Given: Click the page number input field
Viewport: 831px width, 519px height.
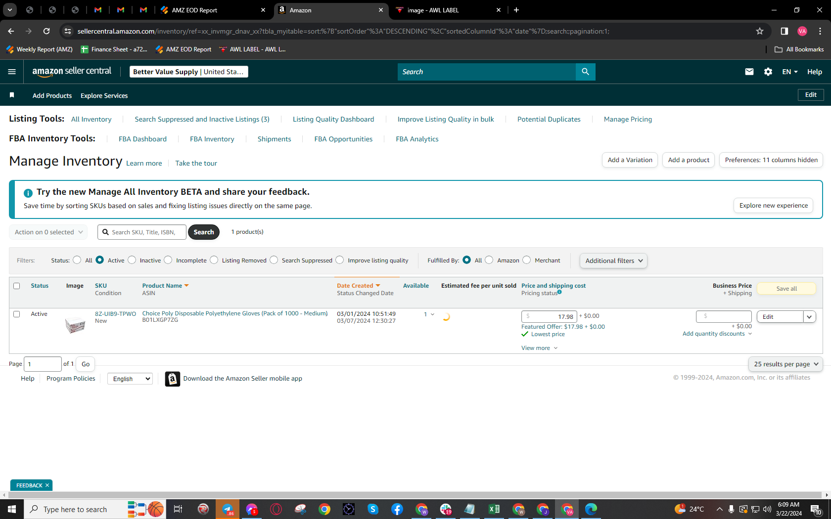Looking at the screenshot, I should 43,364.
